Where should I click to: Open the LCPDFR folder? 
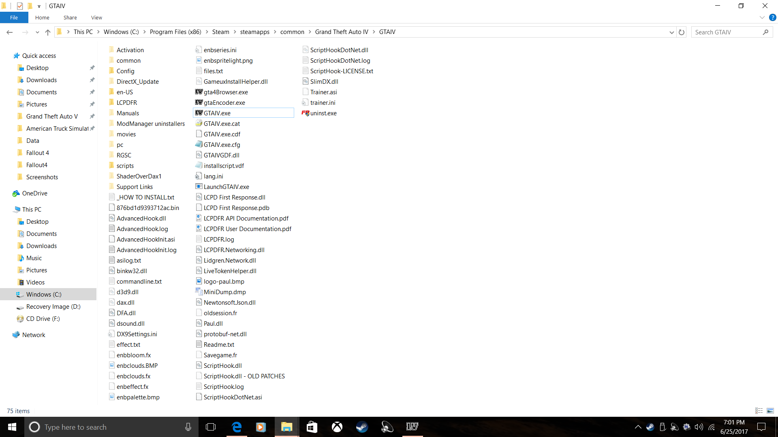[126, 102]
